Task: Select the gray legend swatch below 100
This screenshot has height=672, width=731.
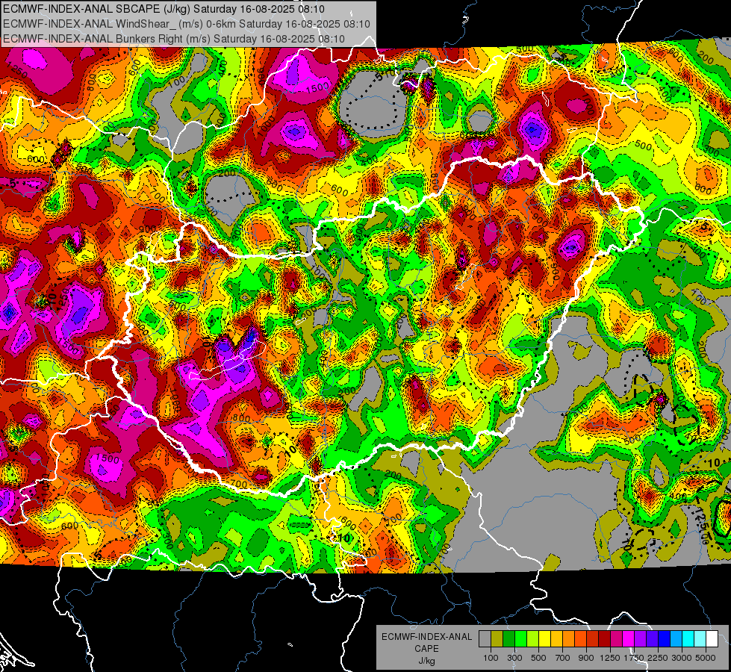Action: click(x=485, y=638)
